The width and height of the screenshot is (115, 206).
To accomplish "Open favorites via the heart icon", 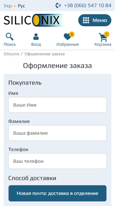I will [x=67, y=37].
